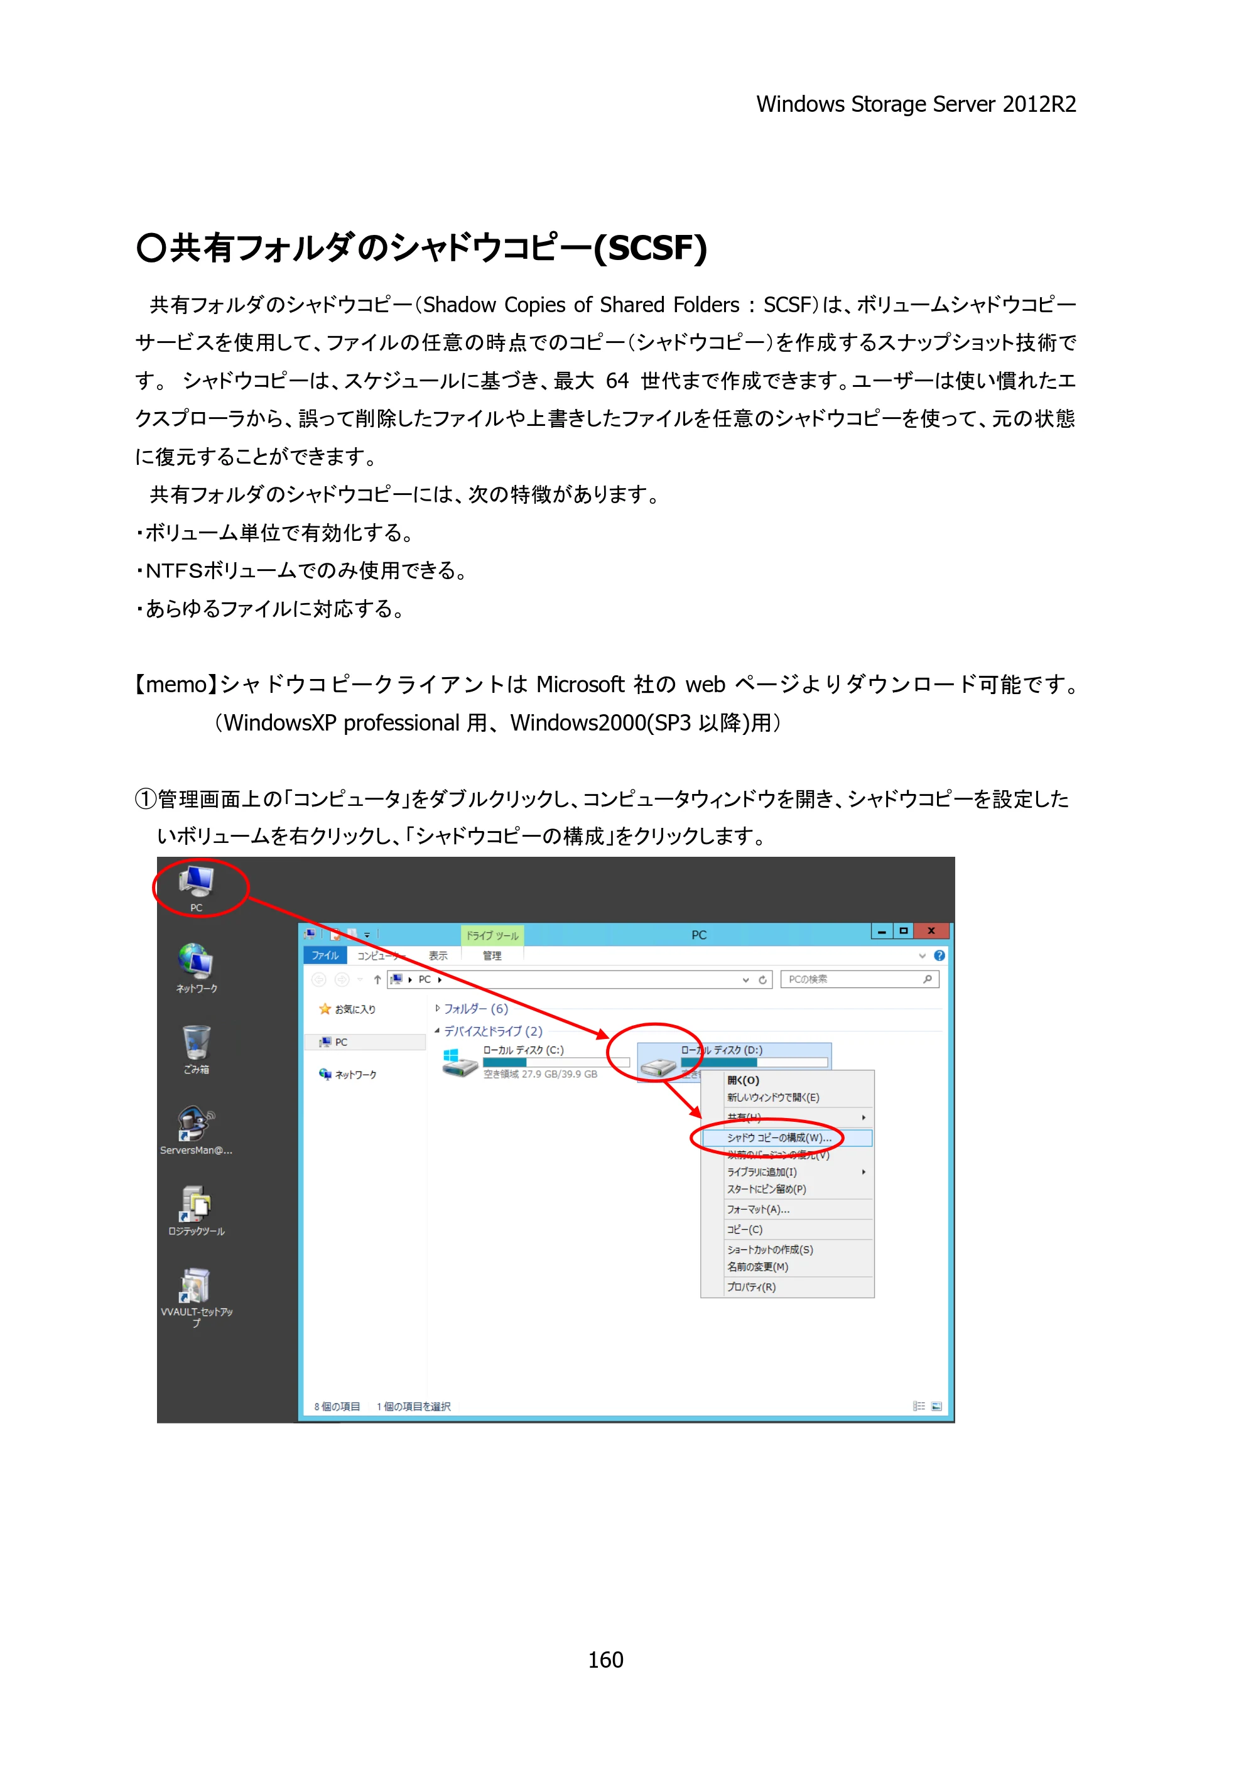
Task: Collapse the デバイスとドライブ (2) group
Action: pyautogui.click(x=437, y=1031)
